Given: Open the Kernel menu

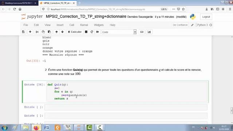Looking at the screenshot, I should [84, 25].
